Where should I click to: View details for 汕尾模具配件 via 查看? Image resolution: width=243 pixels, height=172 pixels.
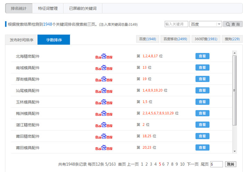(x=202, y=90)
